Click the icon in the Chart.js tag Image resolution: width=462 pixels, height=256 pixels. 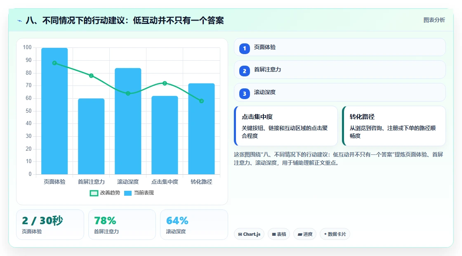click(x=240, y=234)
